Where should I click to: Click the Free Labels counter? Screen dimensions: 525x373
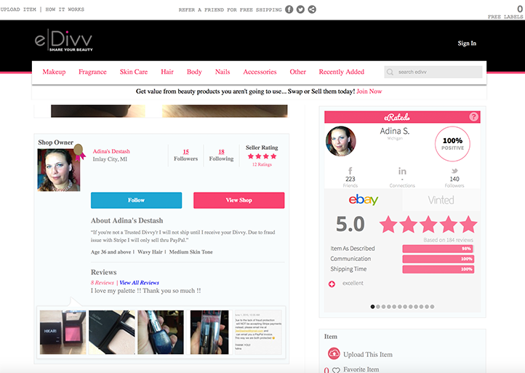[505, 12]
